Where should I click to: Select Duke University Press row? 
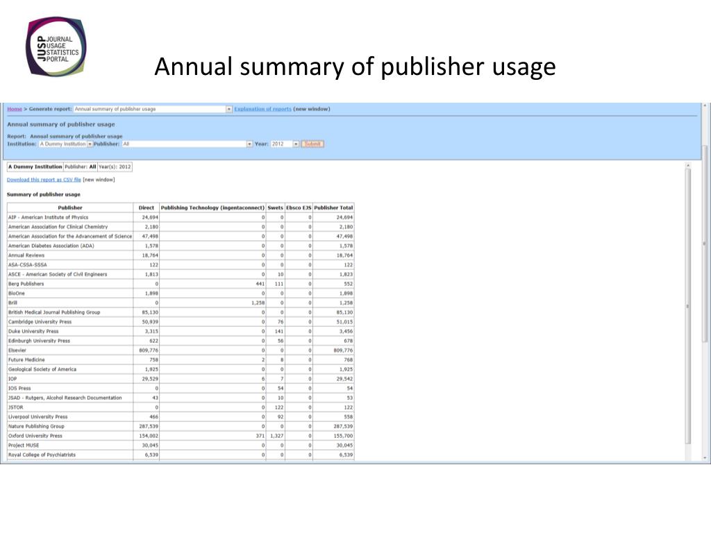pos(181,332)
